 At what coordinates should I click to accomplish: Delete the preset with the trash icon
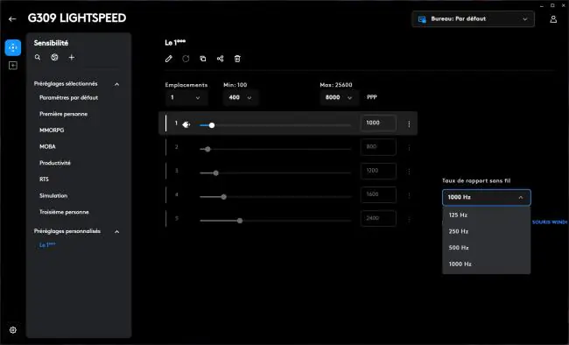coord(237,59)
